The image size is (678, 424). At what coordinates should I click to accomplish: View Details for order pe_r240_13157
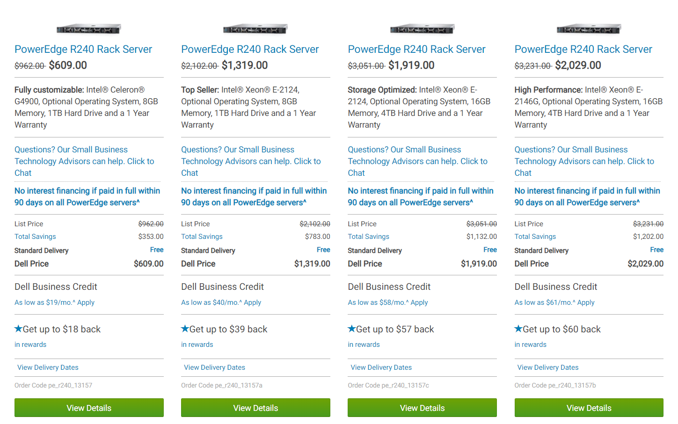pos(89,408)
